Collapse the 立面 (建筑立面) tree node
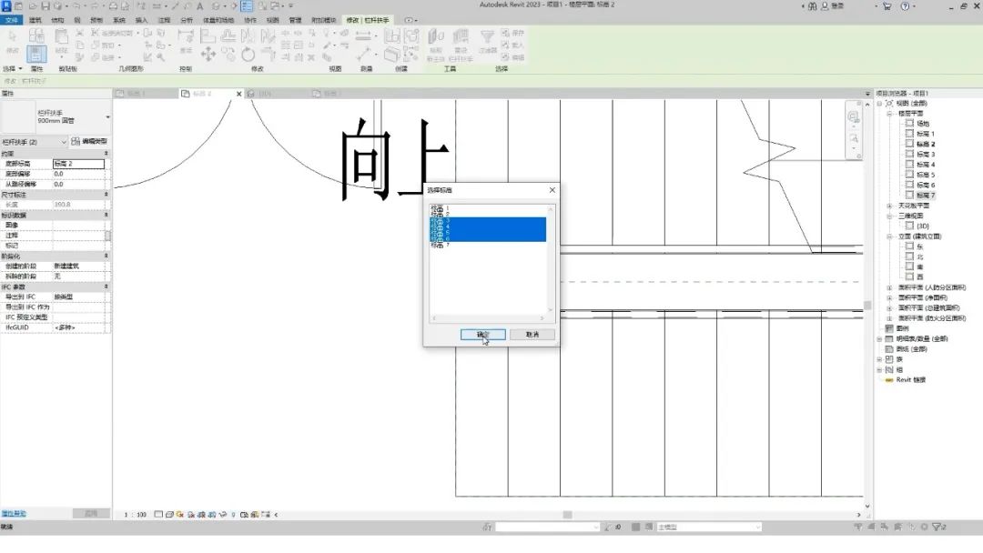The width and height of the screenshot is (983, 553). 889,236
